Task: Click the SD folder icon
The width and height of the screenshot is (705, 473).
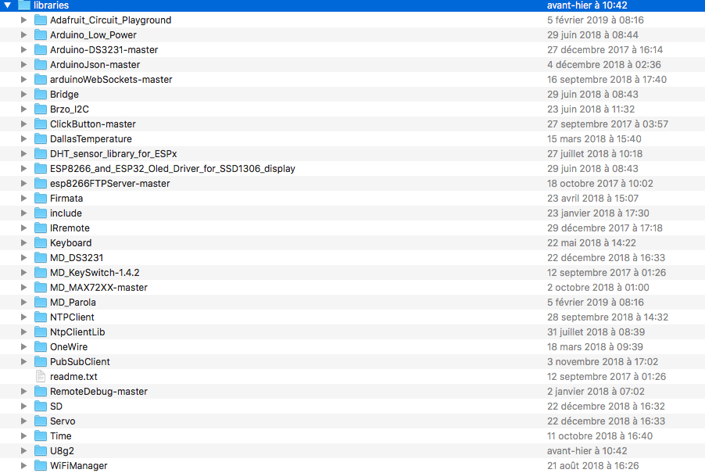Action: (41, 406)
